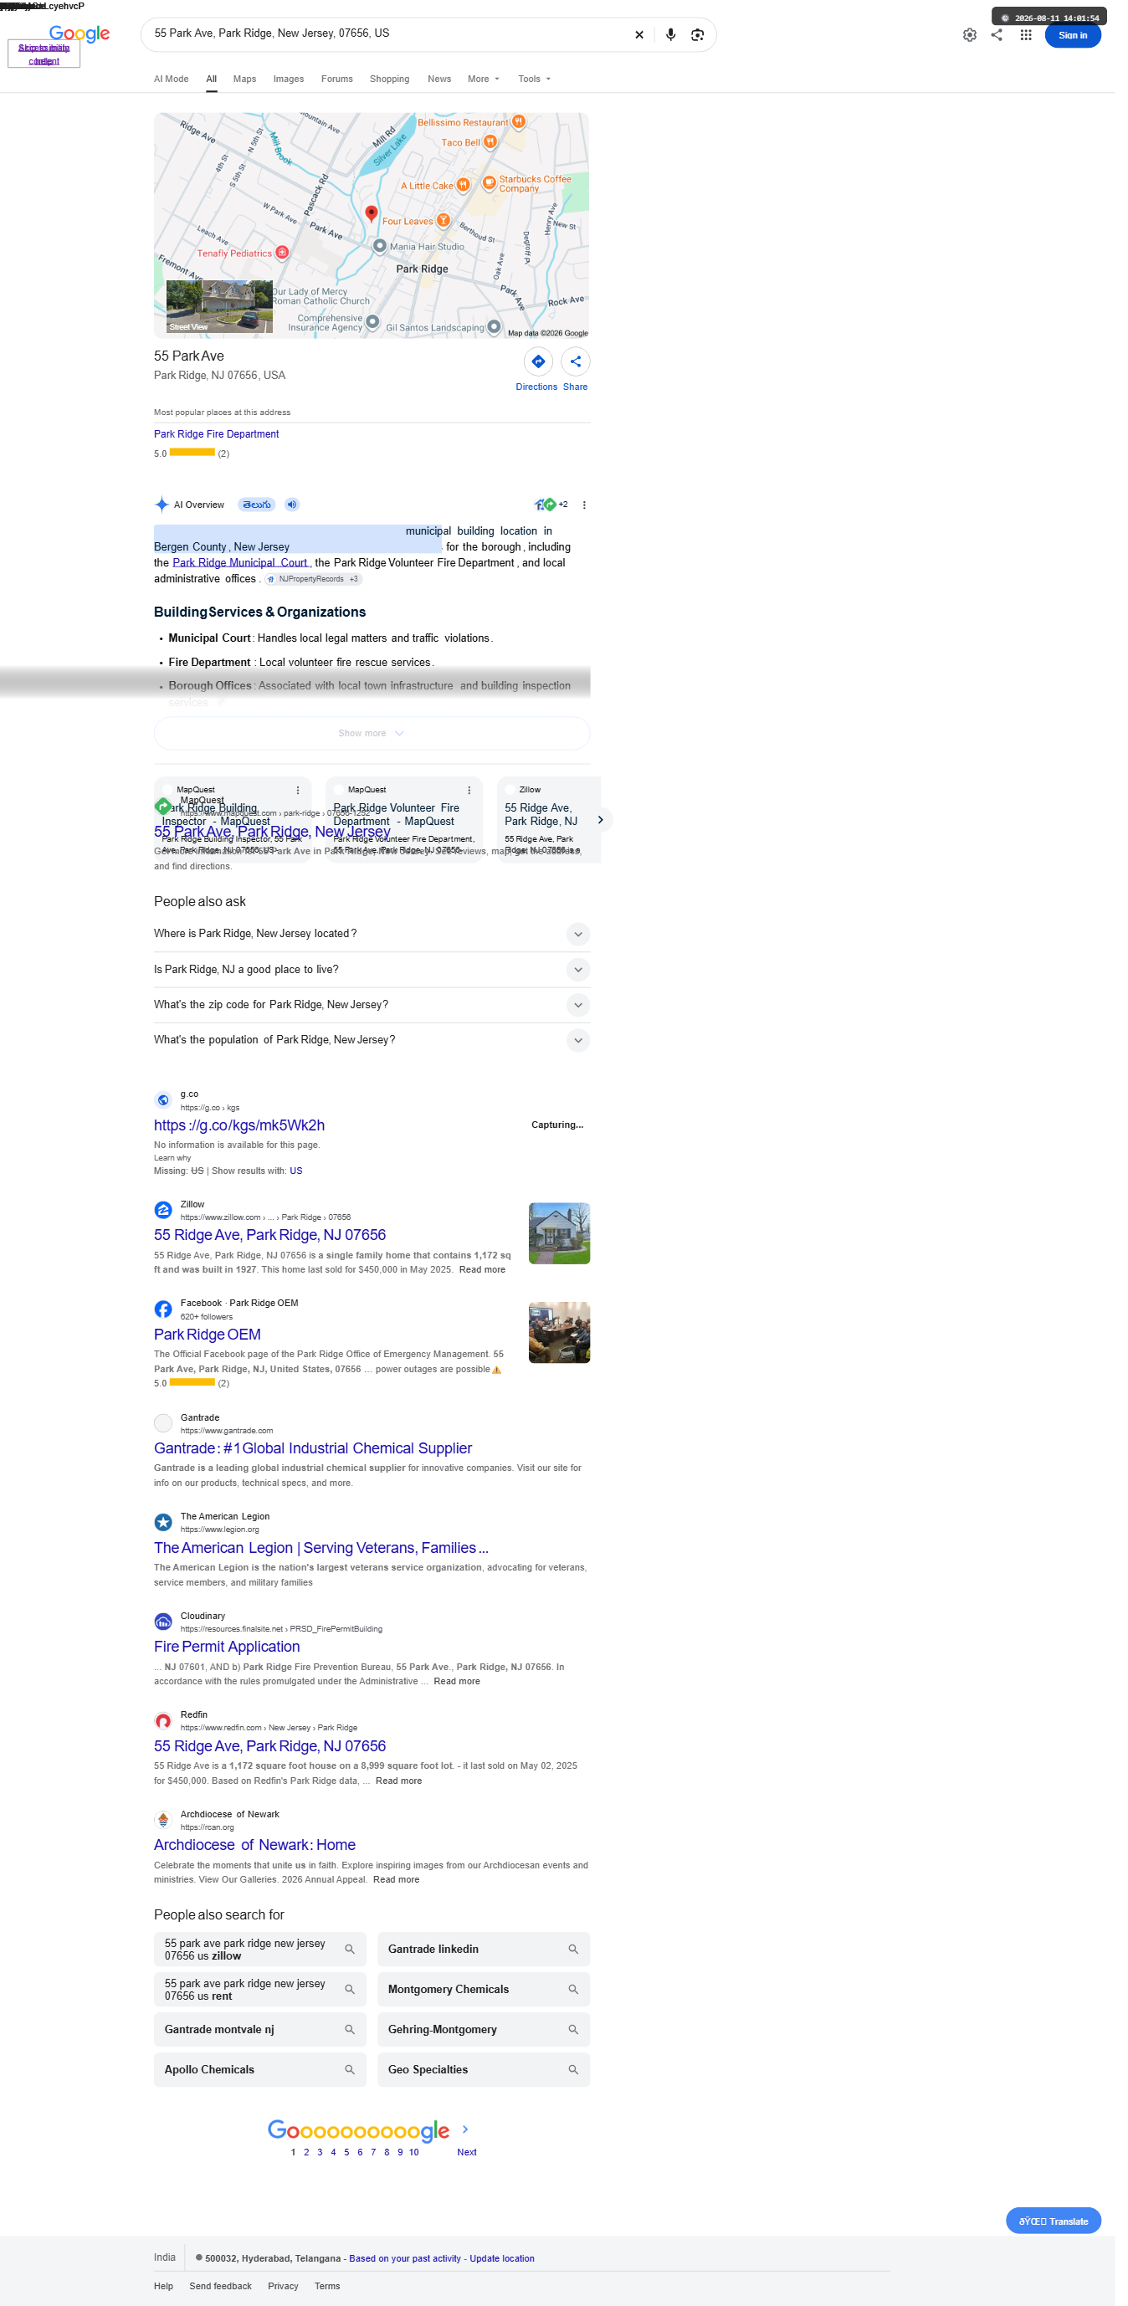Screen dimensions: 1128x2306
Task: Open Mania Hair Studio map pin
Action: pyautogui.click(x=380, y=245)
